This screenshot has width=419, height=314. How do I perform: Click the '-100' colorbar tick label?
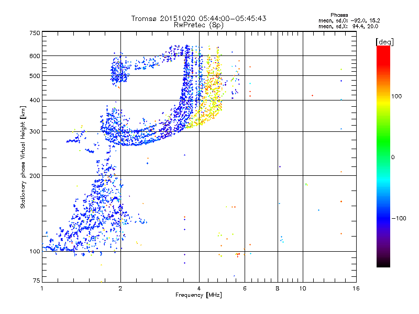click(399, 218)
